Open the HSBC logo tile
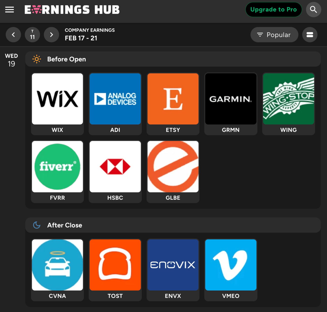 click(x=115, y=167)
